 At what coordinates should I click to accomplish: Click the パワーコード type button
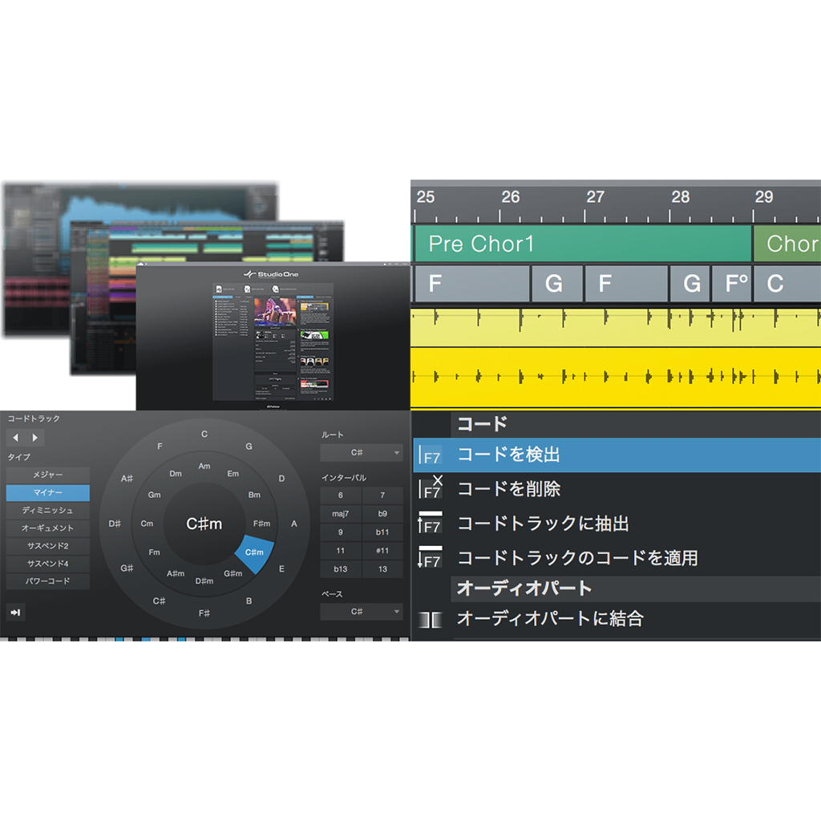[x=47, y=583]
